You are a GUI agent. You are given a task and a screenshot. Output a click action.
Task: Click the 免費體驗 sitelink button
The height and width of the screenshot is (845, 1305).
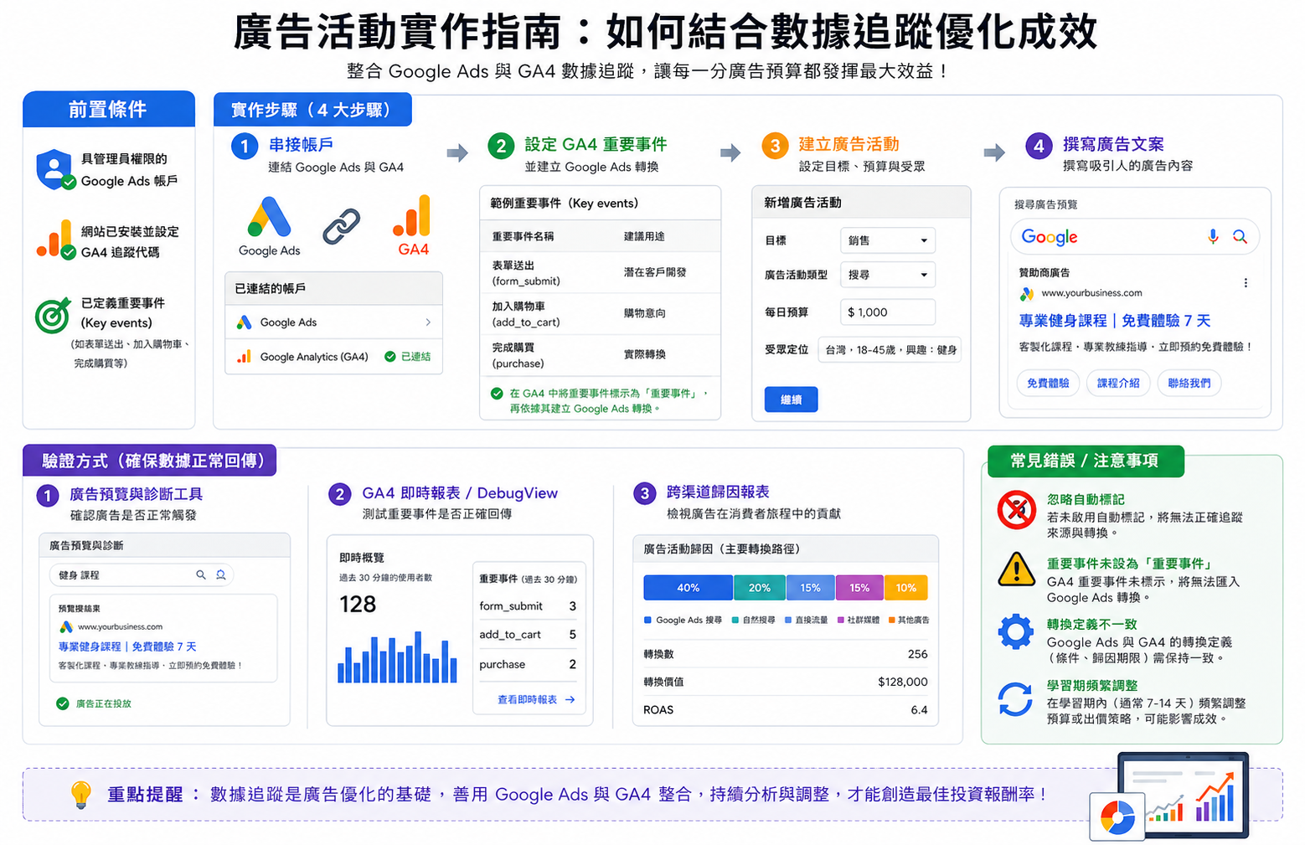pyautogui.click(x=1048, y=383)
